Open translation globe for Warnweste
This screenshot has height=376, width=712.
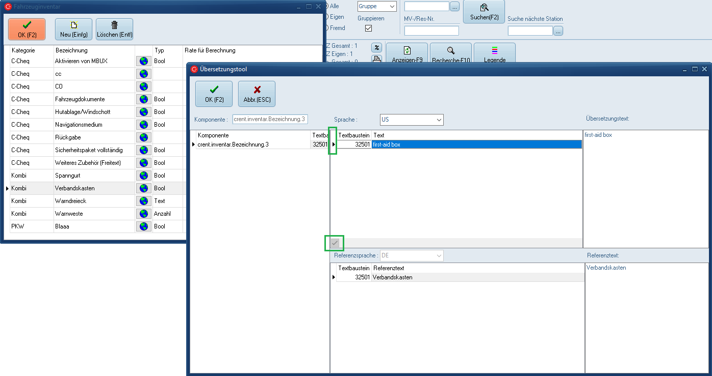tap(144, 214)
